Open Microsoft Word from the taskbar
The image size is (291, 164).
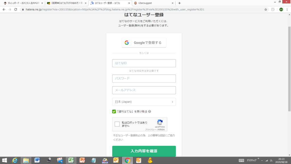pos(37,160)
